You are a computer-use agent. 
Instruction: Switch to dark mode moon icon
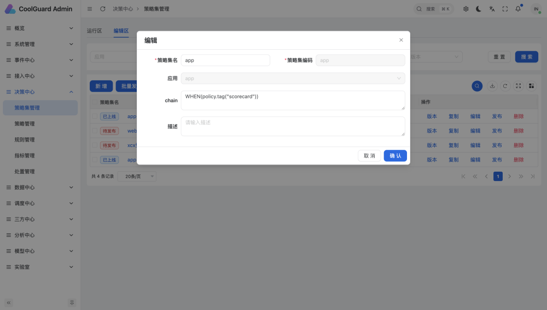coord(479,9)
